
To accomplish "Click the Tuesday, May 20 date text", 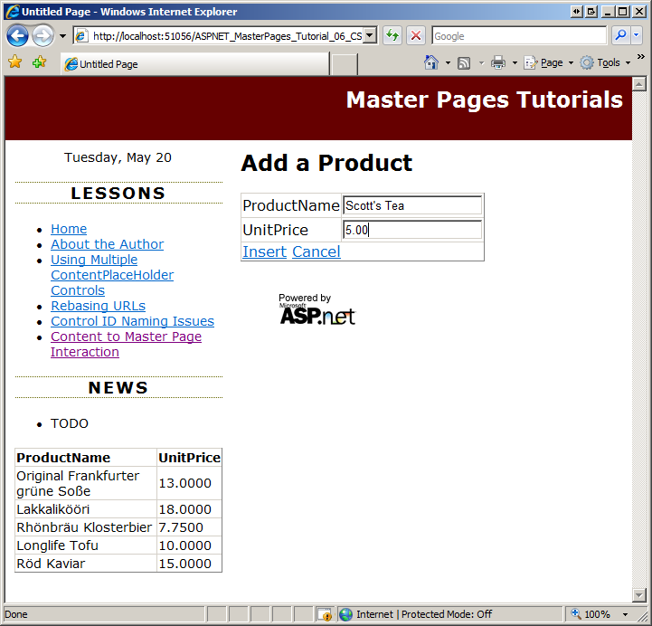I will tap(118, 157).
